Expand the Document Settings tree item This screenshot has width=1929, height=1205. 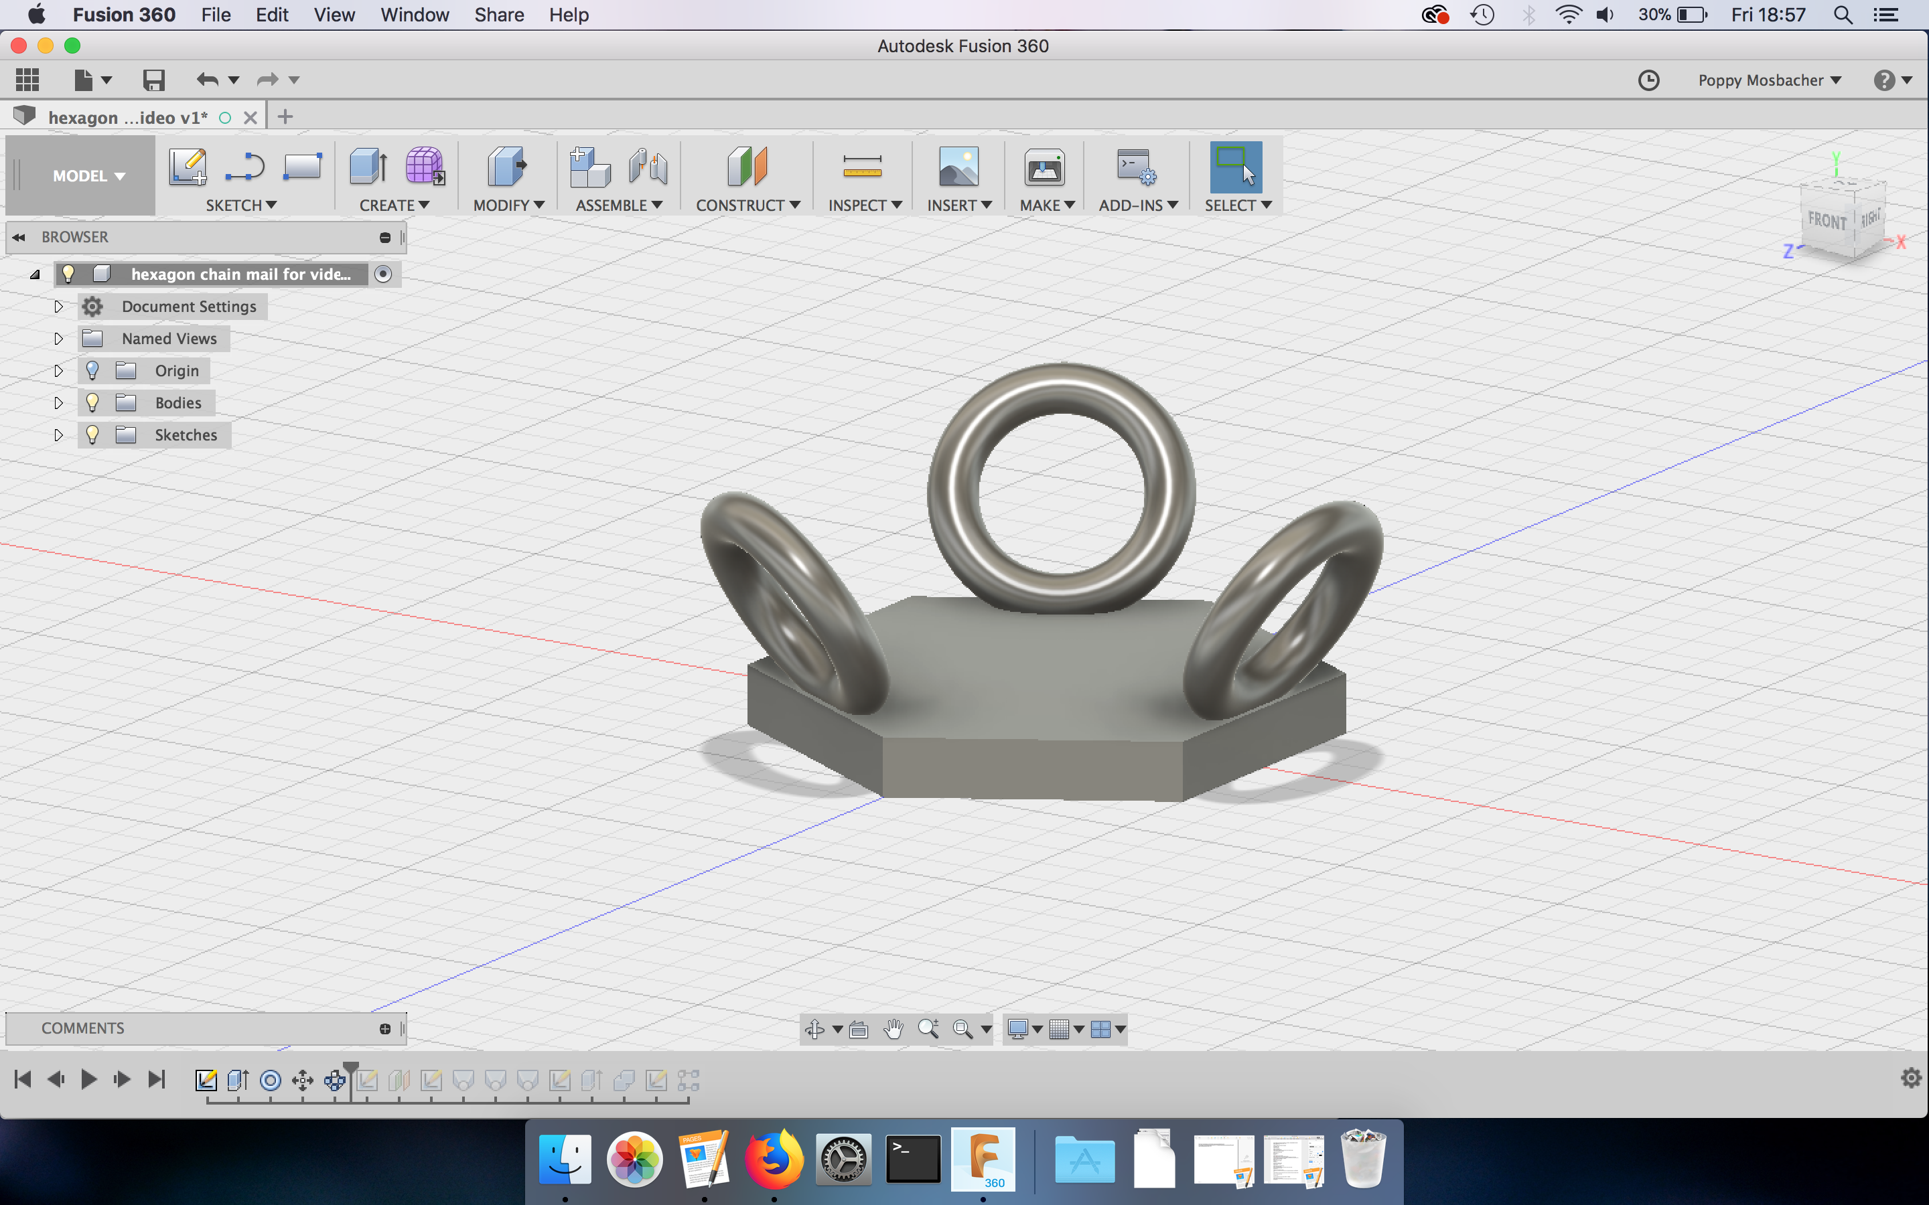point(58,306)
